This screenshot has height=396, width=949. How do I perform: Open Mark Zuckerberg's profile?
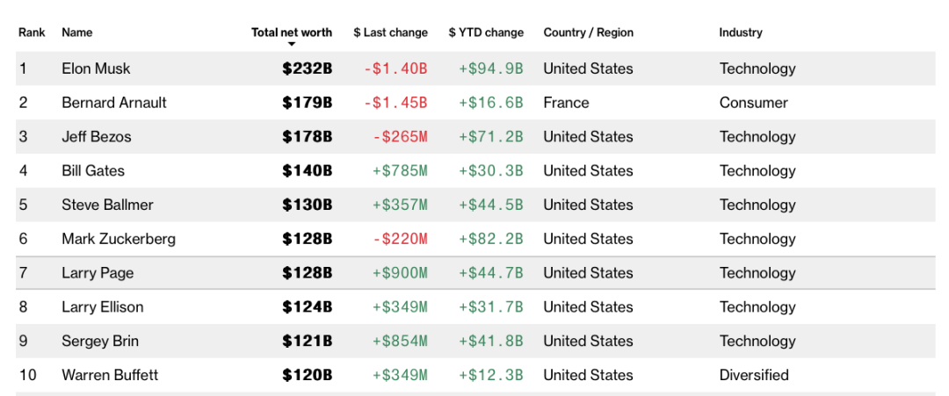tap(119, 239)
